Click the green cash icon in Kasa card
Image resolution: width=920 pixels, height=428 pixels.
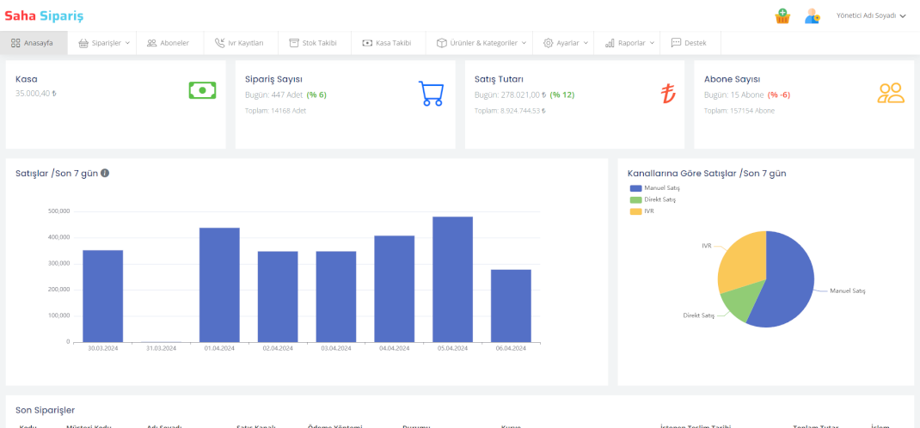pos(202,90)
